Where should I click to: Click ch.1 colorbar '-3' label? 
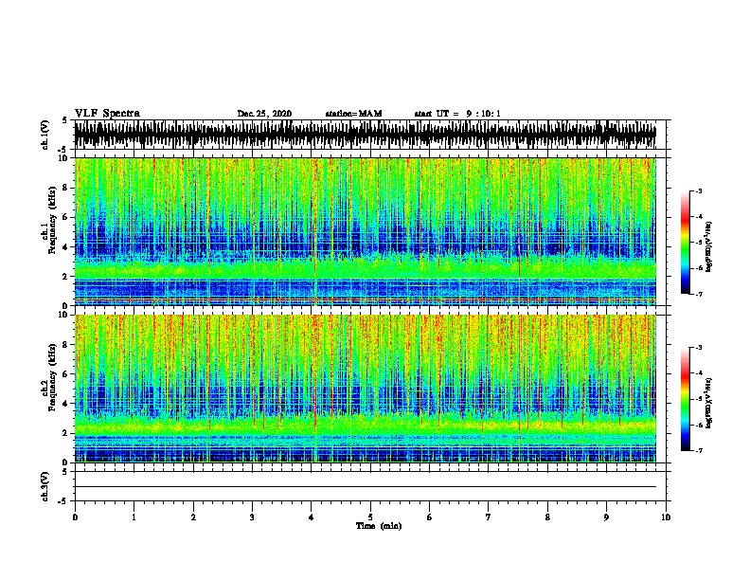coord(699,191)
